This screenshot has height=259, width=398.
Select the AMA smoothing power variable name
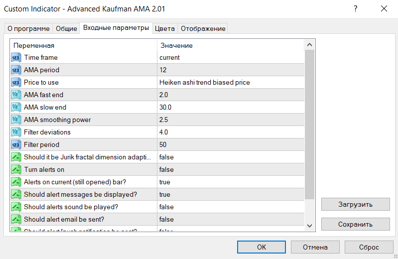pyautogui.click(x=57, y=120)
